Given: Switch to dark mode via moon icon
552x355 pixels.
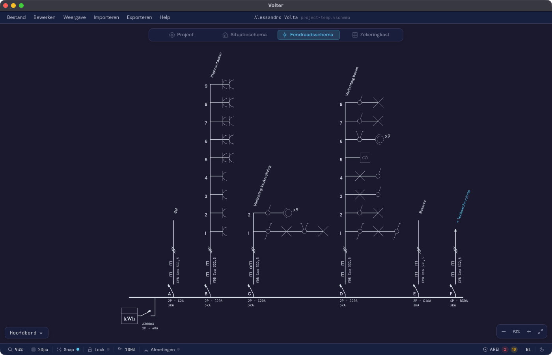Looking at the screenshot, I should point(542,349).
